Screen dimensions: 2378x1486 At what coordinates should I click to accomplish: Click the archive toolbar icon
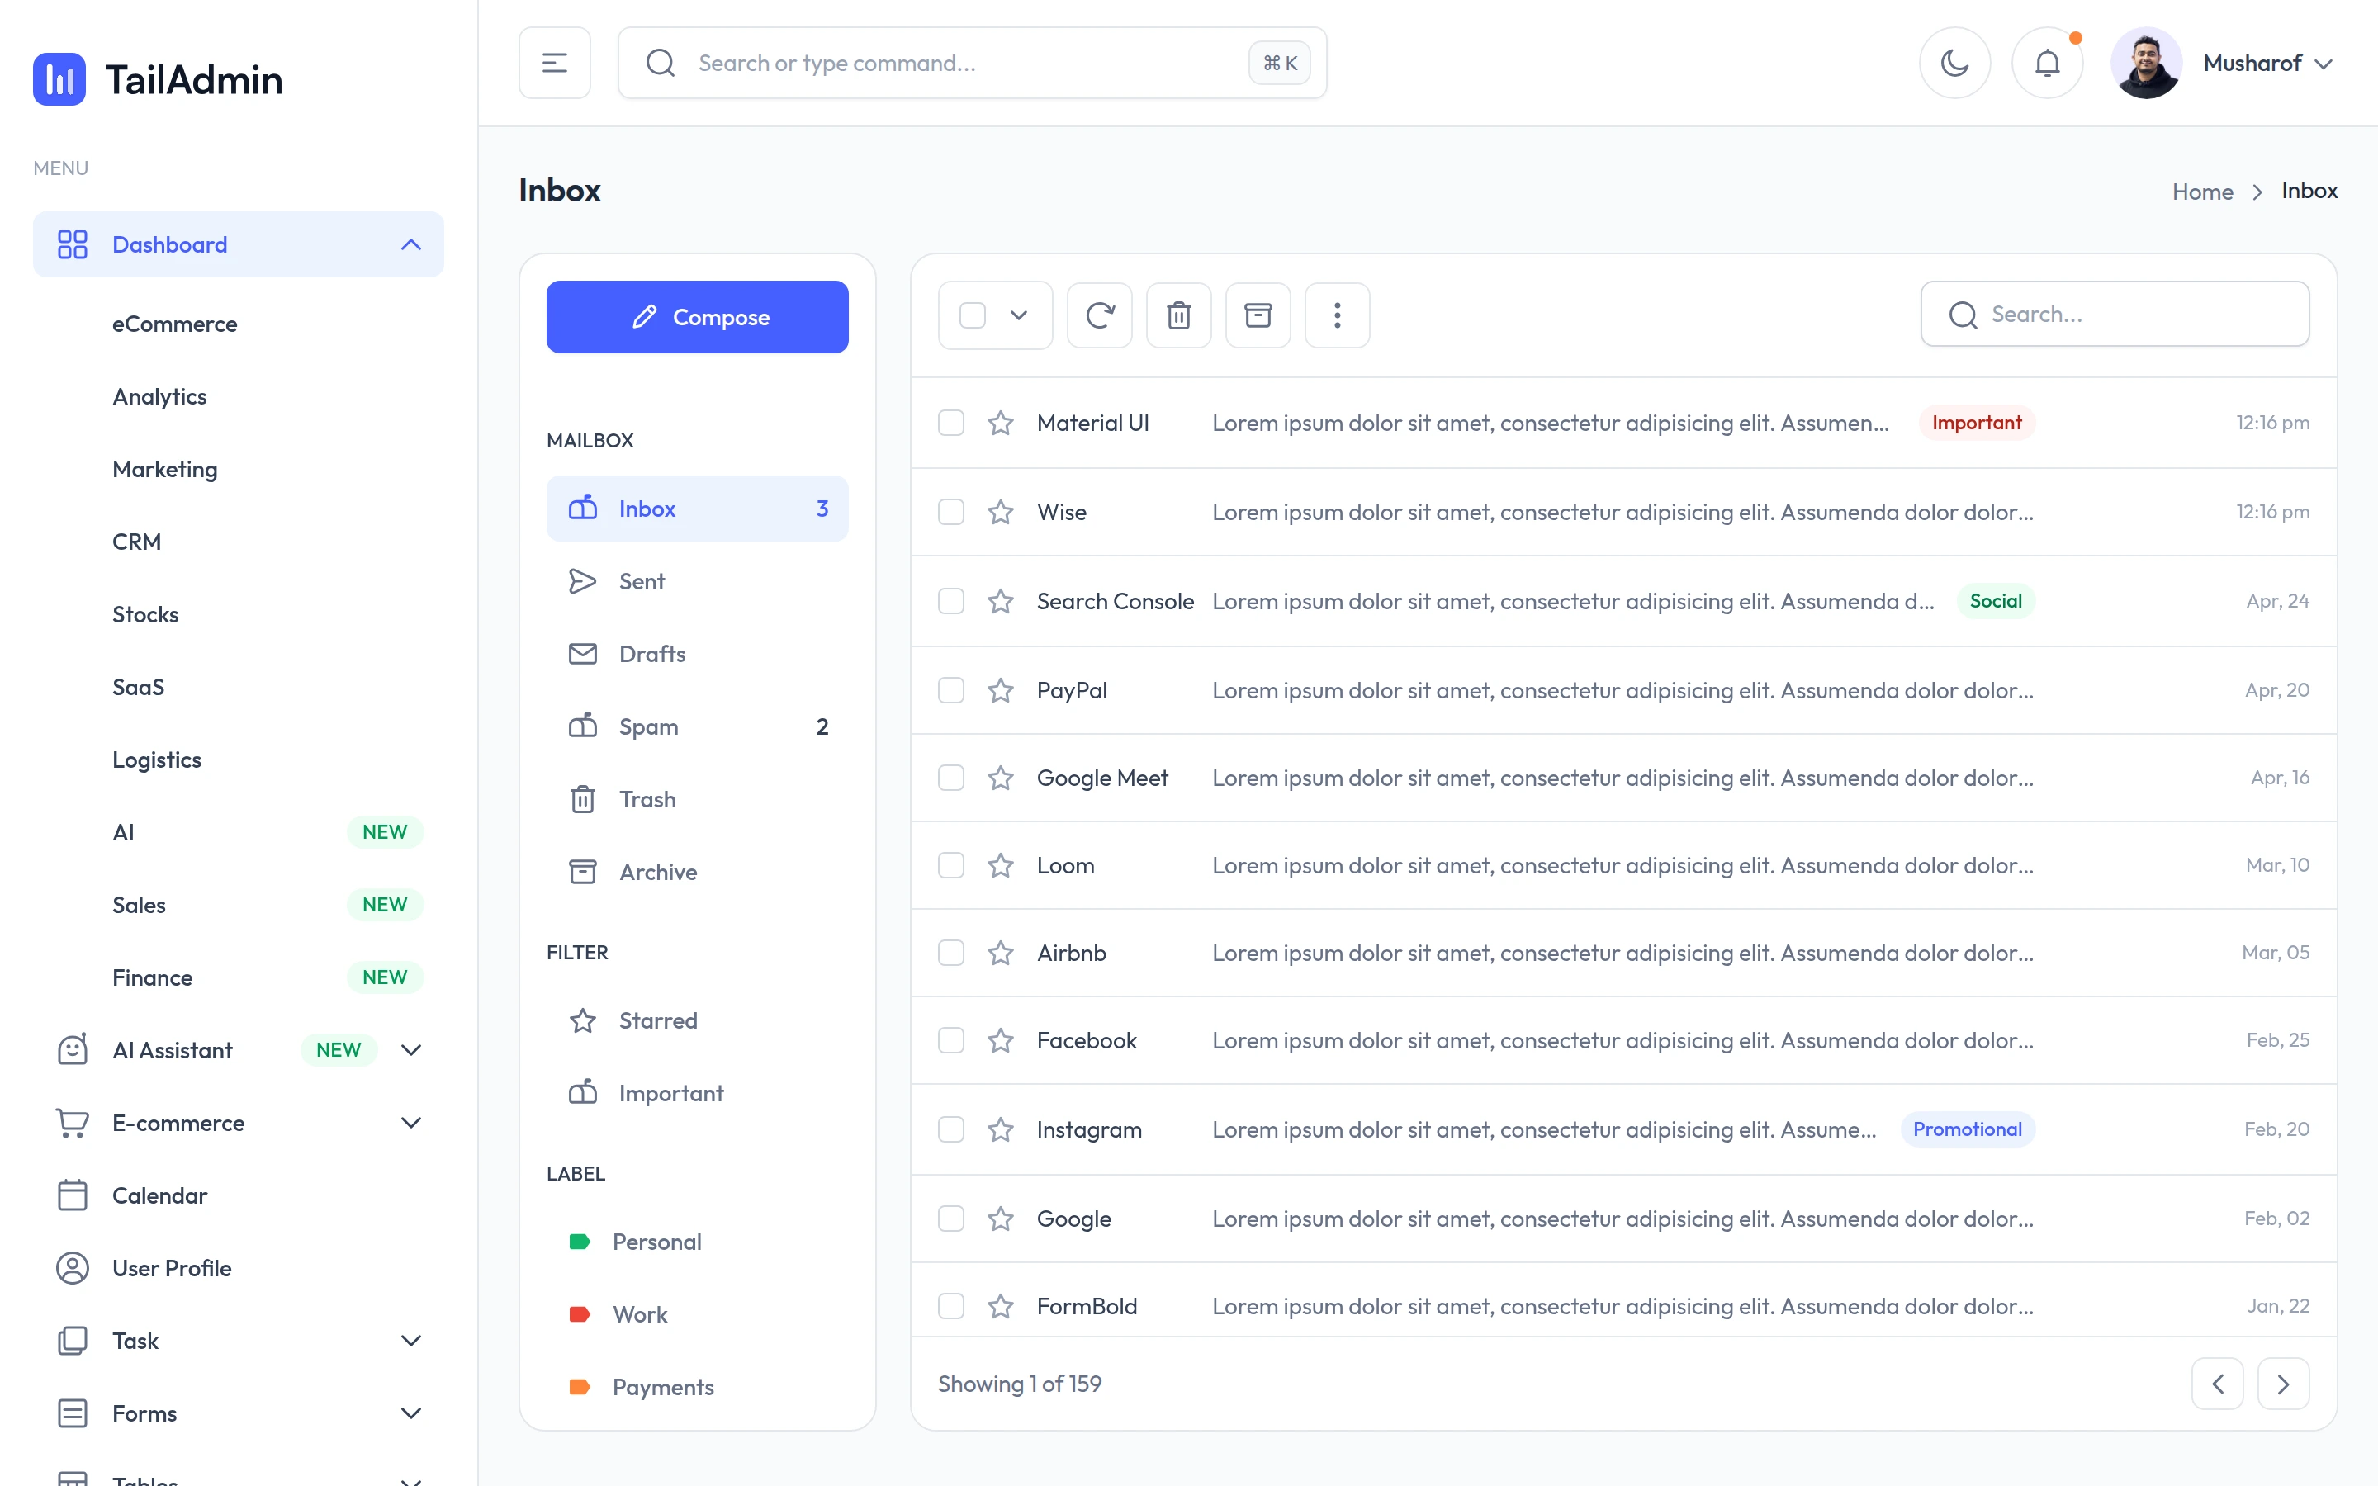1258,315
